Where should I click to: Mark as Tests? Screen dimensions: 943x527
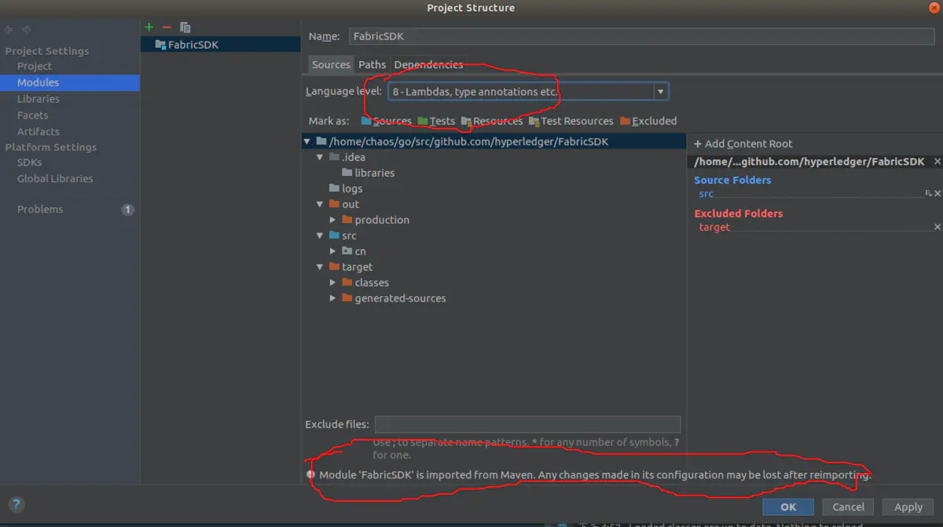436,121
